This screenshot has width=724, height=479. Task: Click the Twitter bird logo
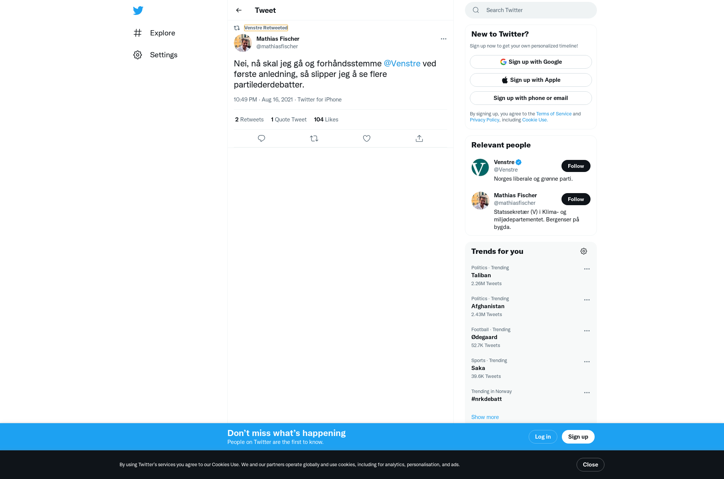pyautogui.click(x=138, y=10)
